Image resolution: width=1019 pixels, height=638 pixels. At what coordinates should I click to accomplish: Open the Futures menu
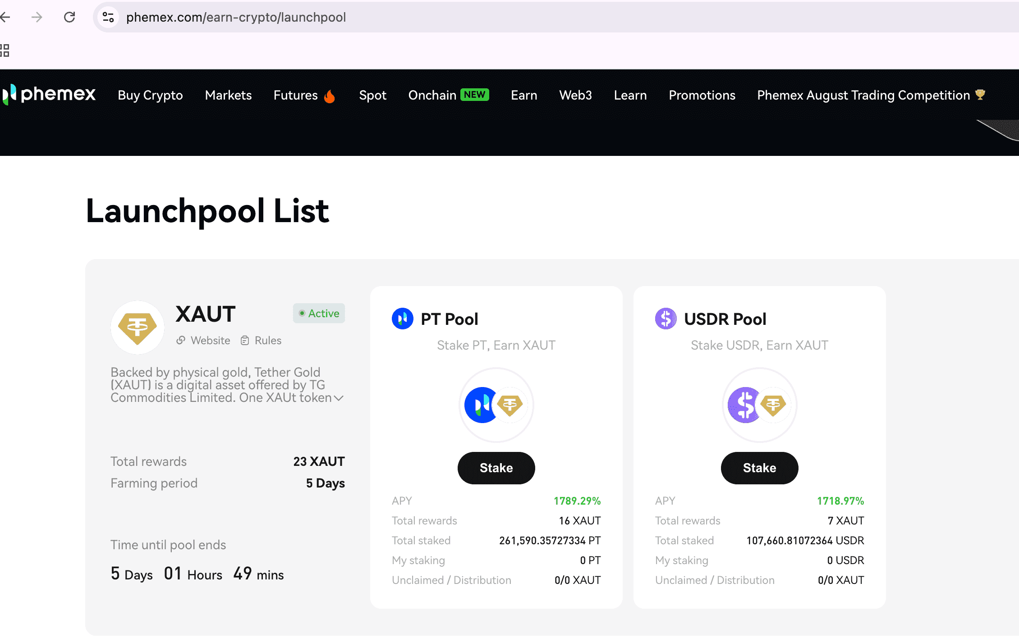(x=296, y=95)
